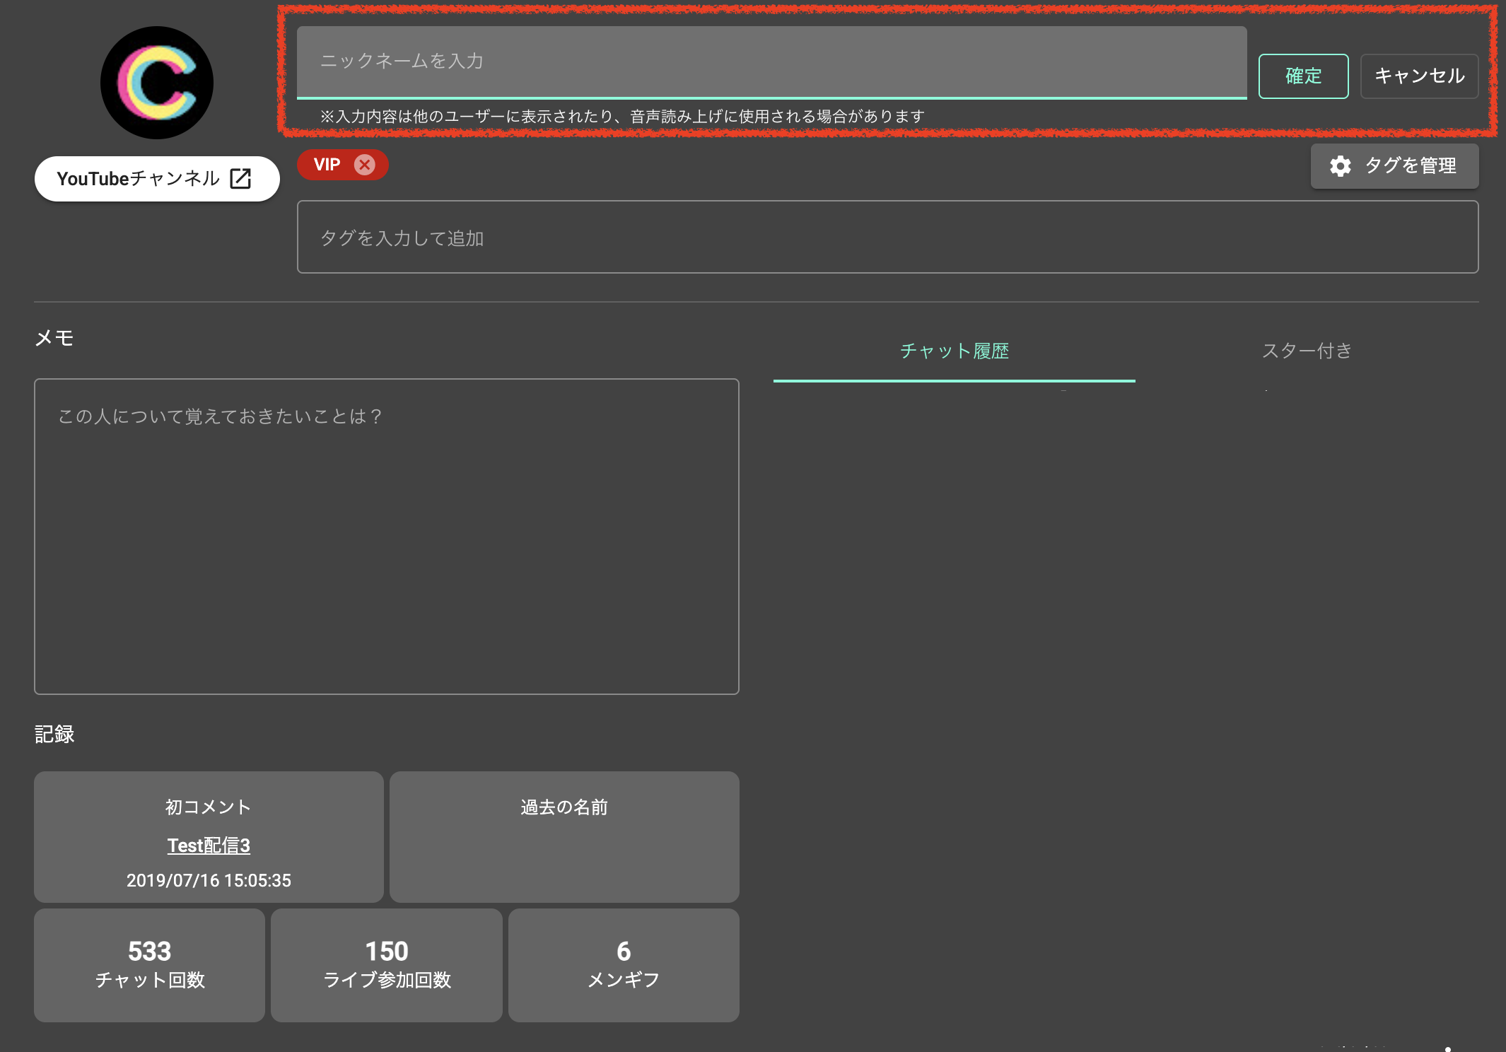Screen dimensions: 1506x1052
Task: Click the 533 チャット回数 stat tile
Action: pos(148,965)
